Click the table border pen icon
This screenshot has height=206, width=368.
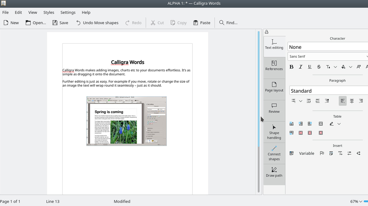(332, 124)
